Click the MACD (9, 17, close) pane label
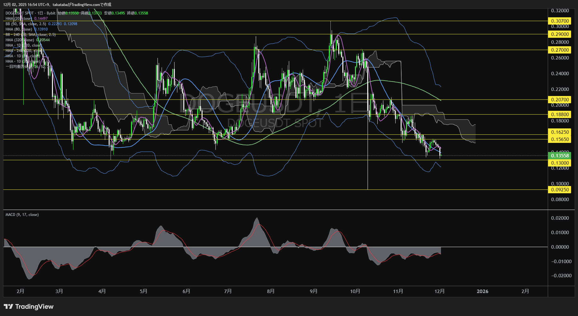 pos(22,215)
